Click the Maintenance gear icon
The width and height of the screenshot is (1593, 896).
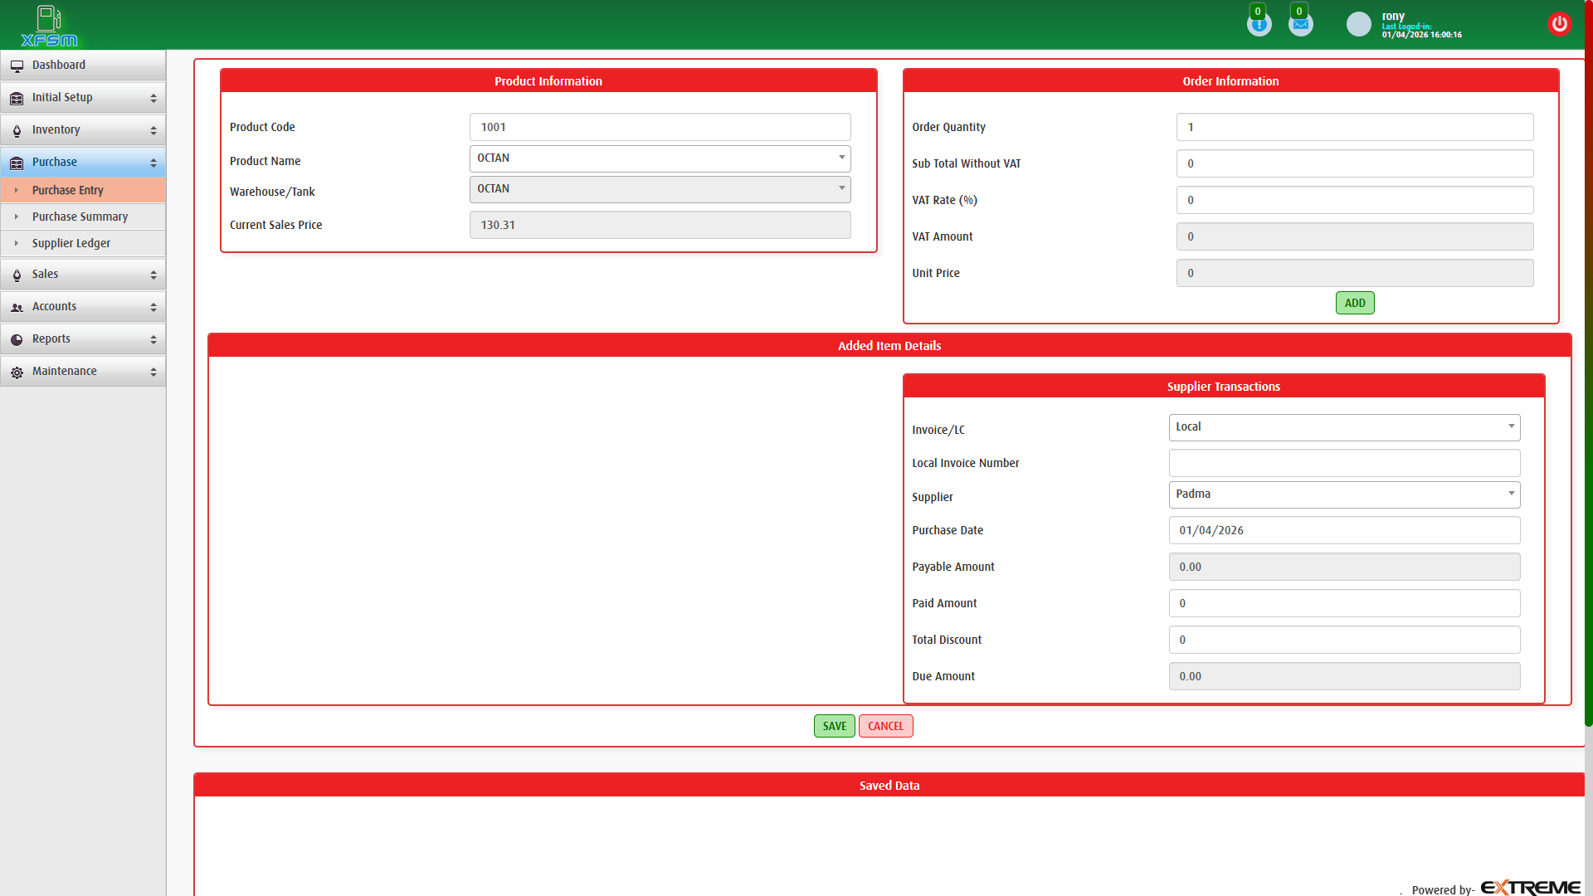(x=17, y=371)
